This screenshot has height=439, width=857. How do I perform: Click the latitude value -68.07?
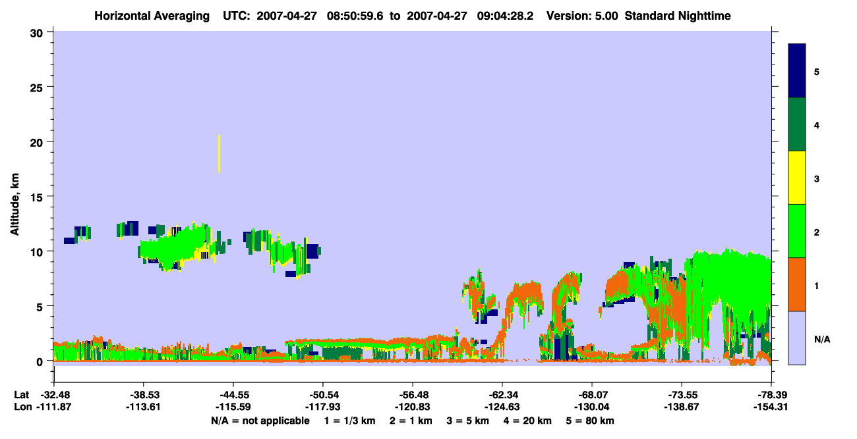click(x=591, y=395)
